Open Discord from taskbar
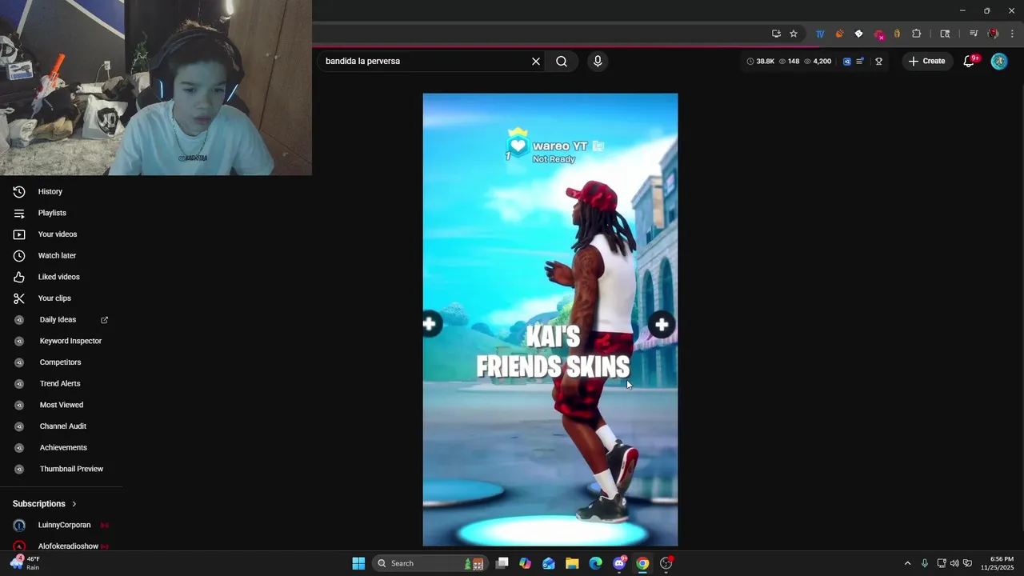Screen dimensions: 1024x576 tap(619, 563)
